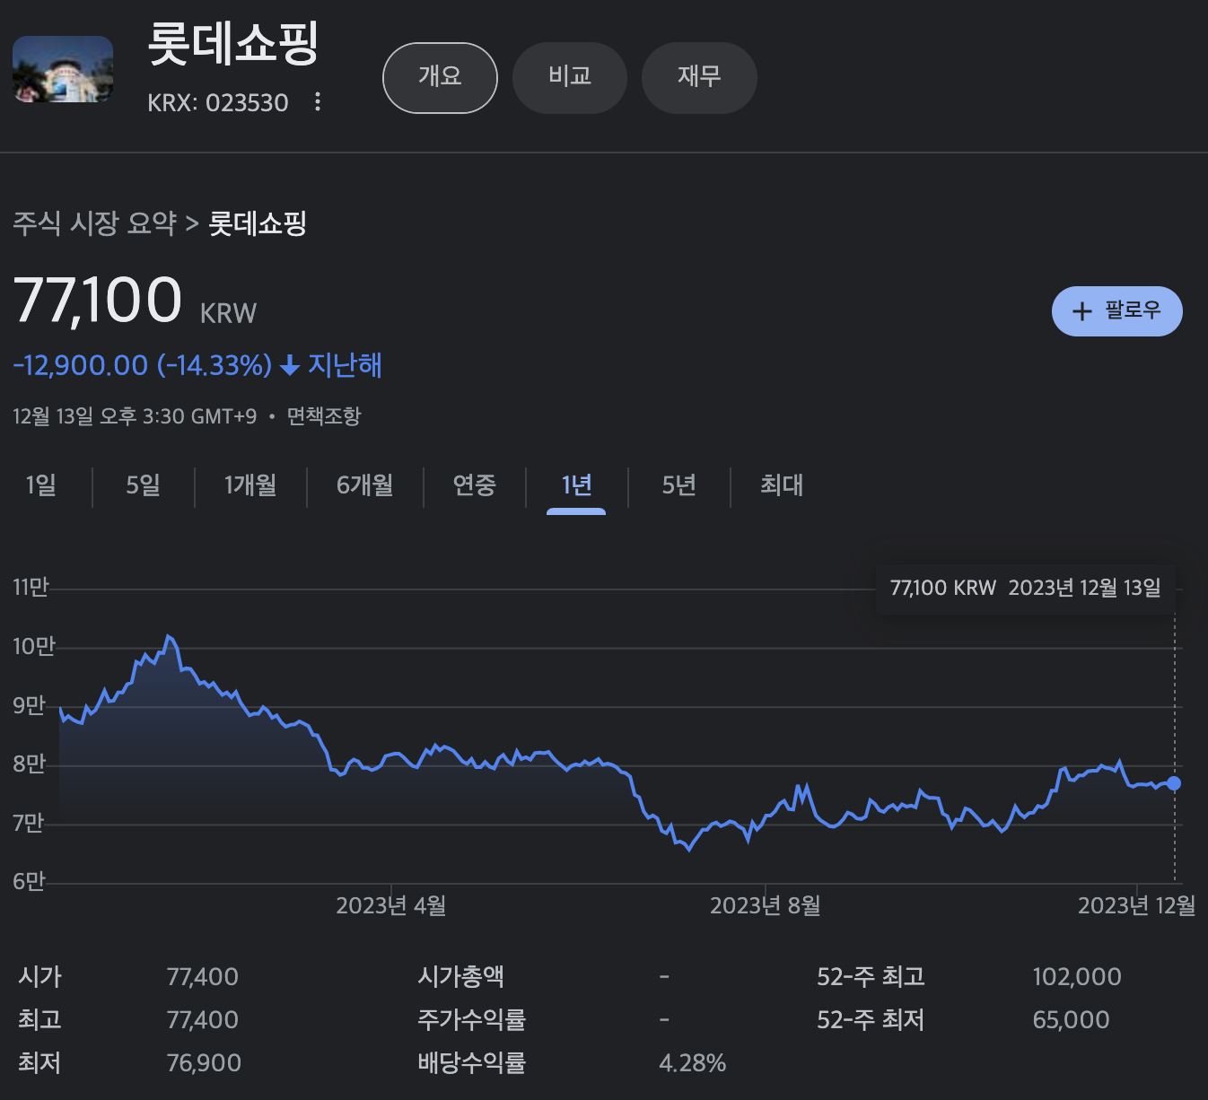The height and width of the screenshot is (1100, 1208).
Task: Select the 1년 chart range
Action: 576,485
